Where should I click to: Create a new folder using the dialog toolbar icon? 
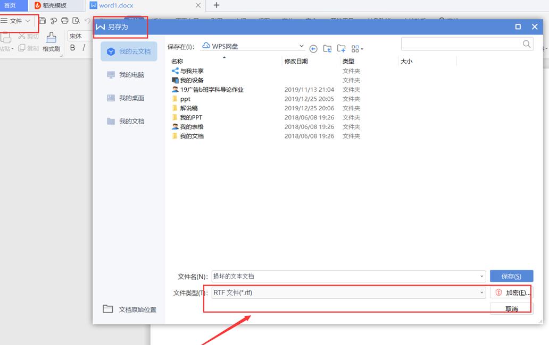pyautogui.click(x=341, y=49)
